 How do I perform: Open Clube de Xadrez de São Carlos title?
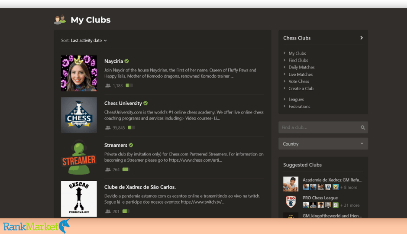coord(140,187)
